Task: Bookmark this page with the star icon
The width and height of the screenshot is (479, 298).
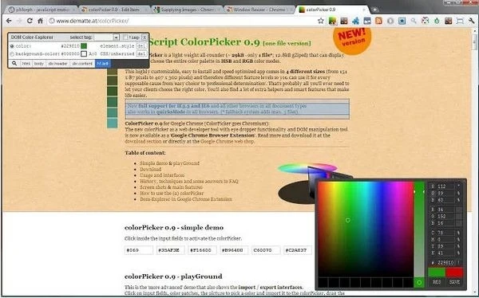Action: (320, 21)
